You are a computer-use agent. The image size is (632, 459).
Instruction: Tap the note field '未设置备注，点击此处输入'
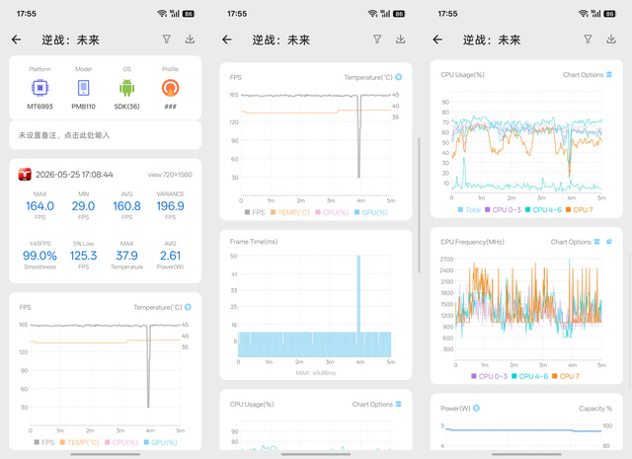coord(106,135)
